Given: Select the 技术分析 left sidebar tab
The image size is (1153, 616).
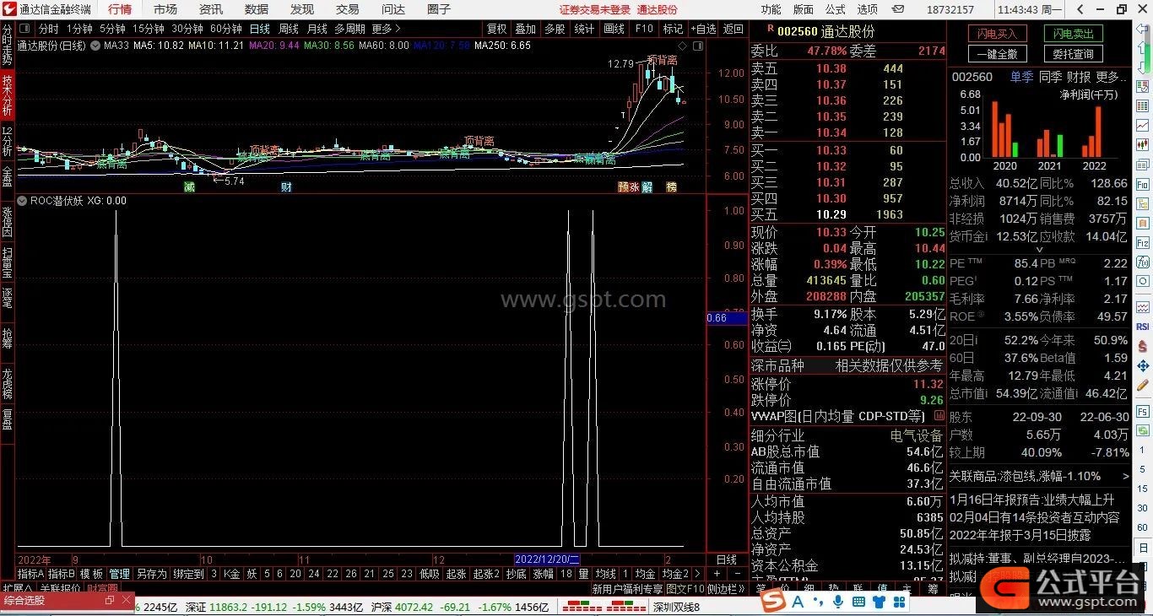Looking at the screenshot, I should tap(8, 95).
